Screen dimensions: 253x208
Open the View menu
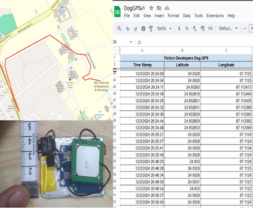click(x=147, y=16)
